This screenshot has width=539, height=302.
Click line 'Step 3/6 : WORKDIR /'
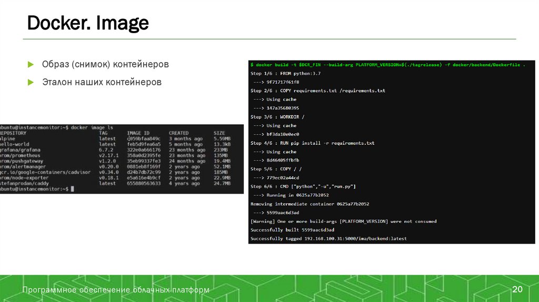pyautogui.click(x=277, y=117)
